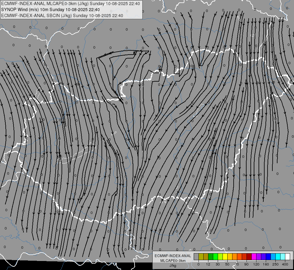The width and height of the screenshot is (294, 270).
Task: Click the legend tick label '120'
Action: pos(256,264)
